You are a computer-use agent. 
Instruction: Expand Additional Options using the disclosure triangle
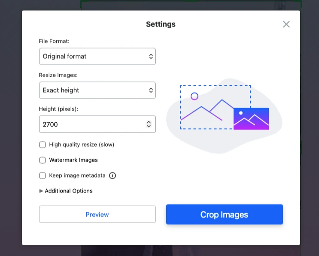tap(41, 191)
